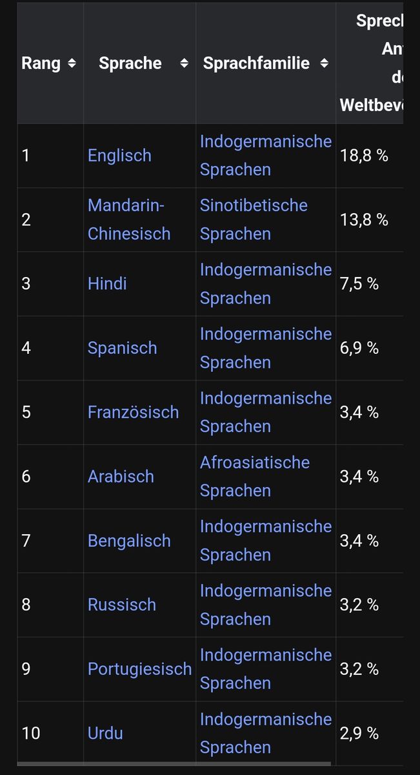Image resolution: width=420 pixels, height=775 pixels.
Task: Open the Spanisch language page
Action: tap(122, 348)
